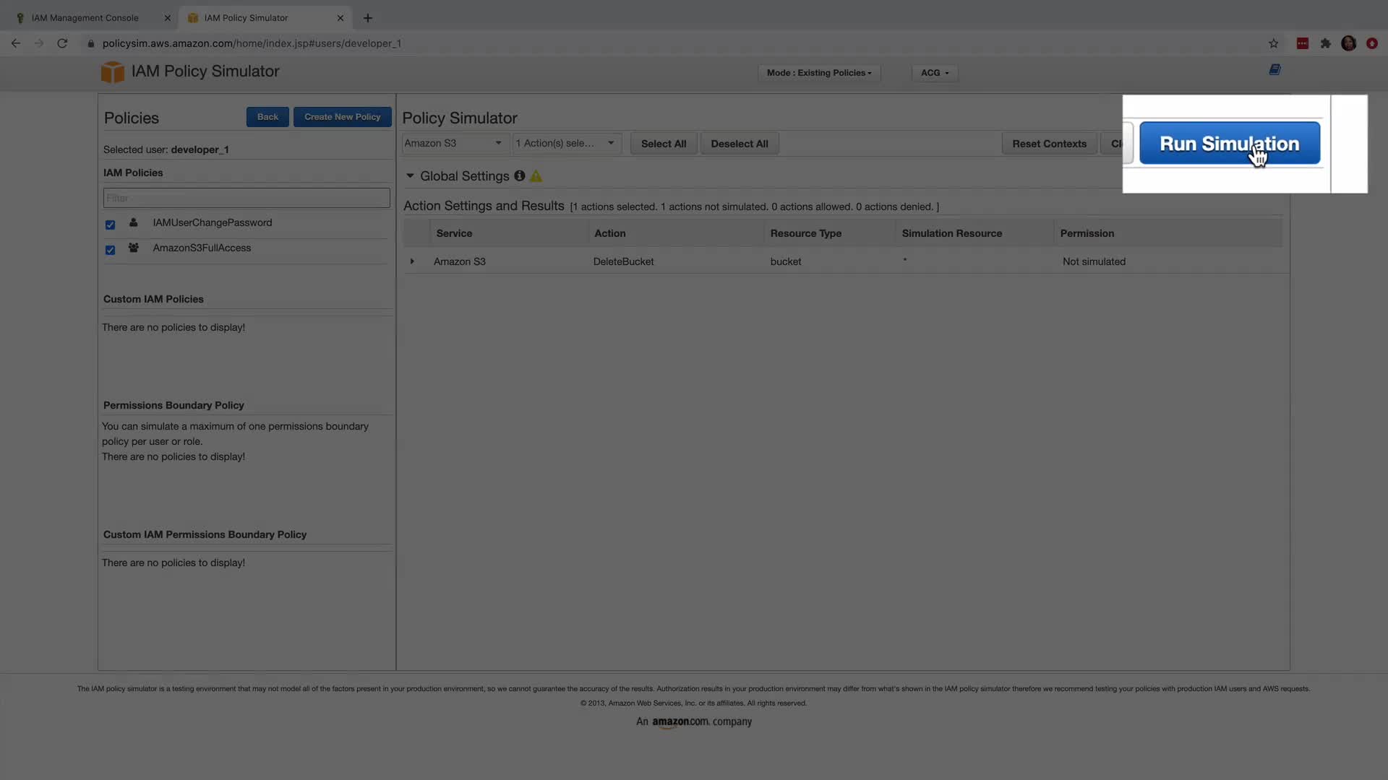This screenshot has height=780, width=1388.
Task: Click the Global Settings warning triangle icon
Action: pyautogui.click(x=536, y=176)
